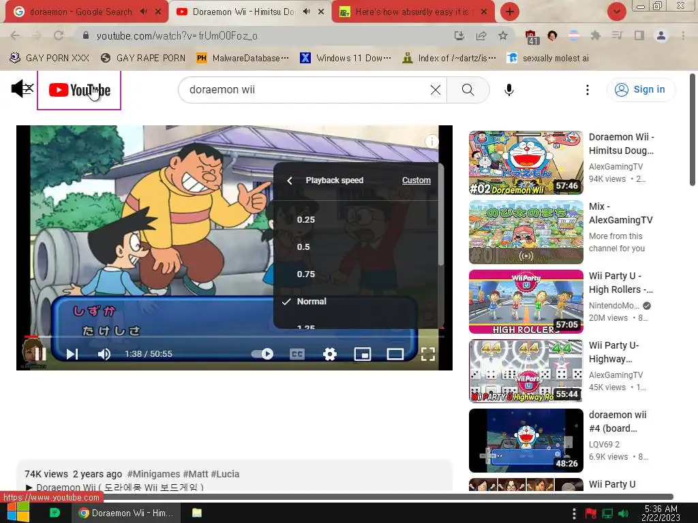Click the #Lucia hashtag
The height and width of the screenshot is (523, 698).
[225, 474]
